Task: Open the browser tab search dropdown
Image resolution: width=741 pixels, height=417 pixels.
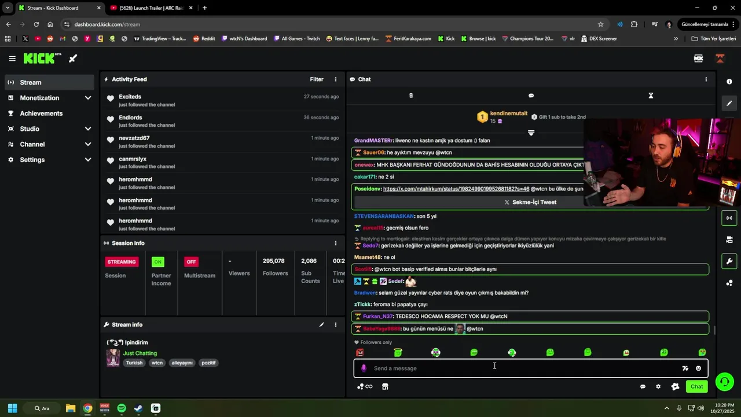Action: pyautogui.click(x=8, y=8)
